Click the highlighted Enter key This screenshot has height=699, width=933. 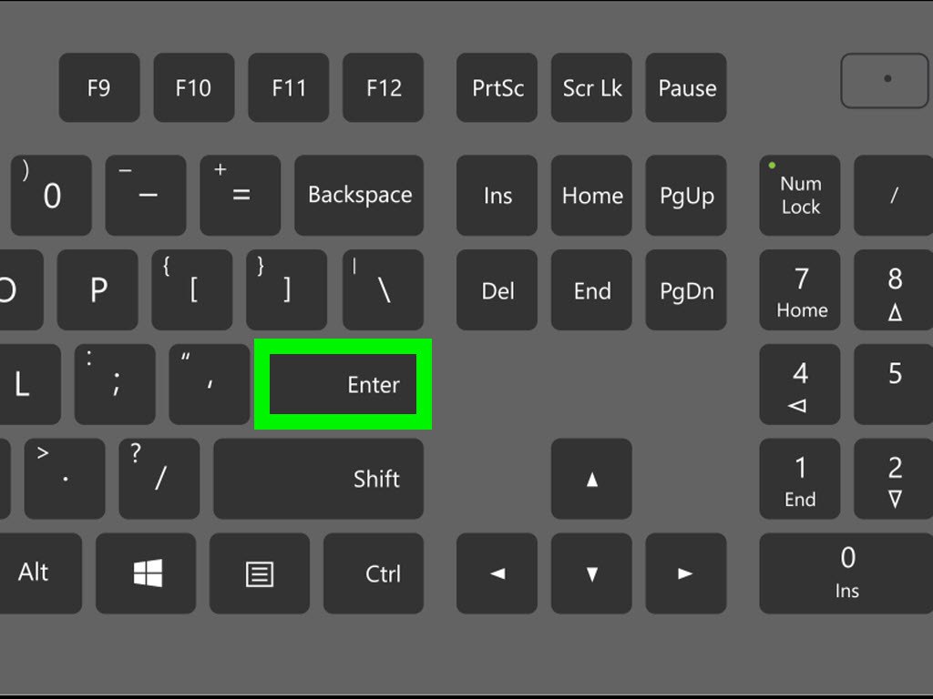[x=343, y=384]
